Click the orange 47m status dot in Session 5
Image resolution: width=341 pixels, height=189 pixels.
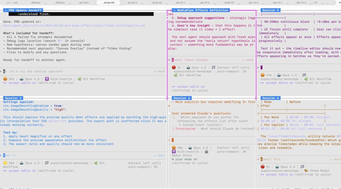(262, 75)
